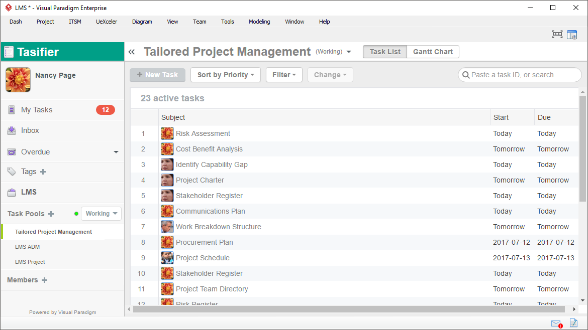Image resolution: width=588 pixels, height=330 pixels.
Task: Add a task pool with plus icon
Action: click(51, 214)
